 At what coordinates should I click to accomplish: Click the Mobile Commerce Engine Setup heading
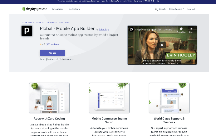[x=109, y=120]
